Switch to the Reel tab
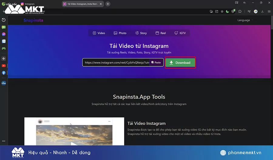This screenshot has height=160, width=273. tap(160, 33)
